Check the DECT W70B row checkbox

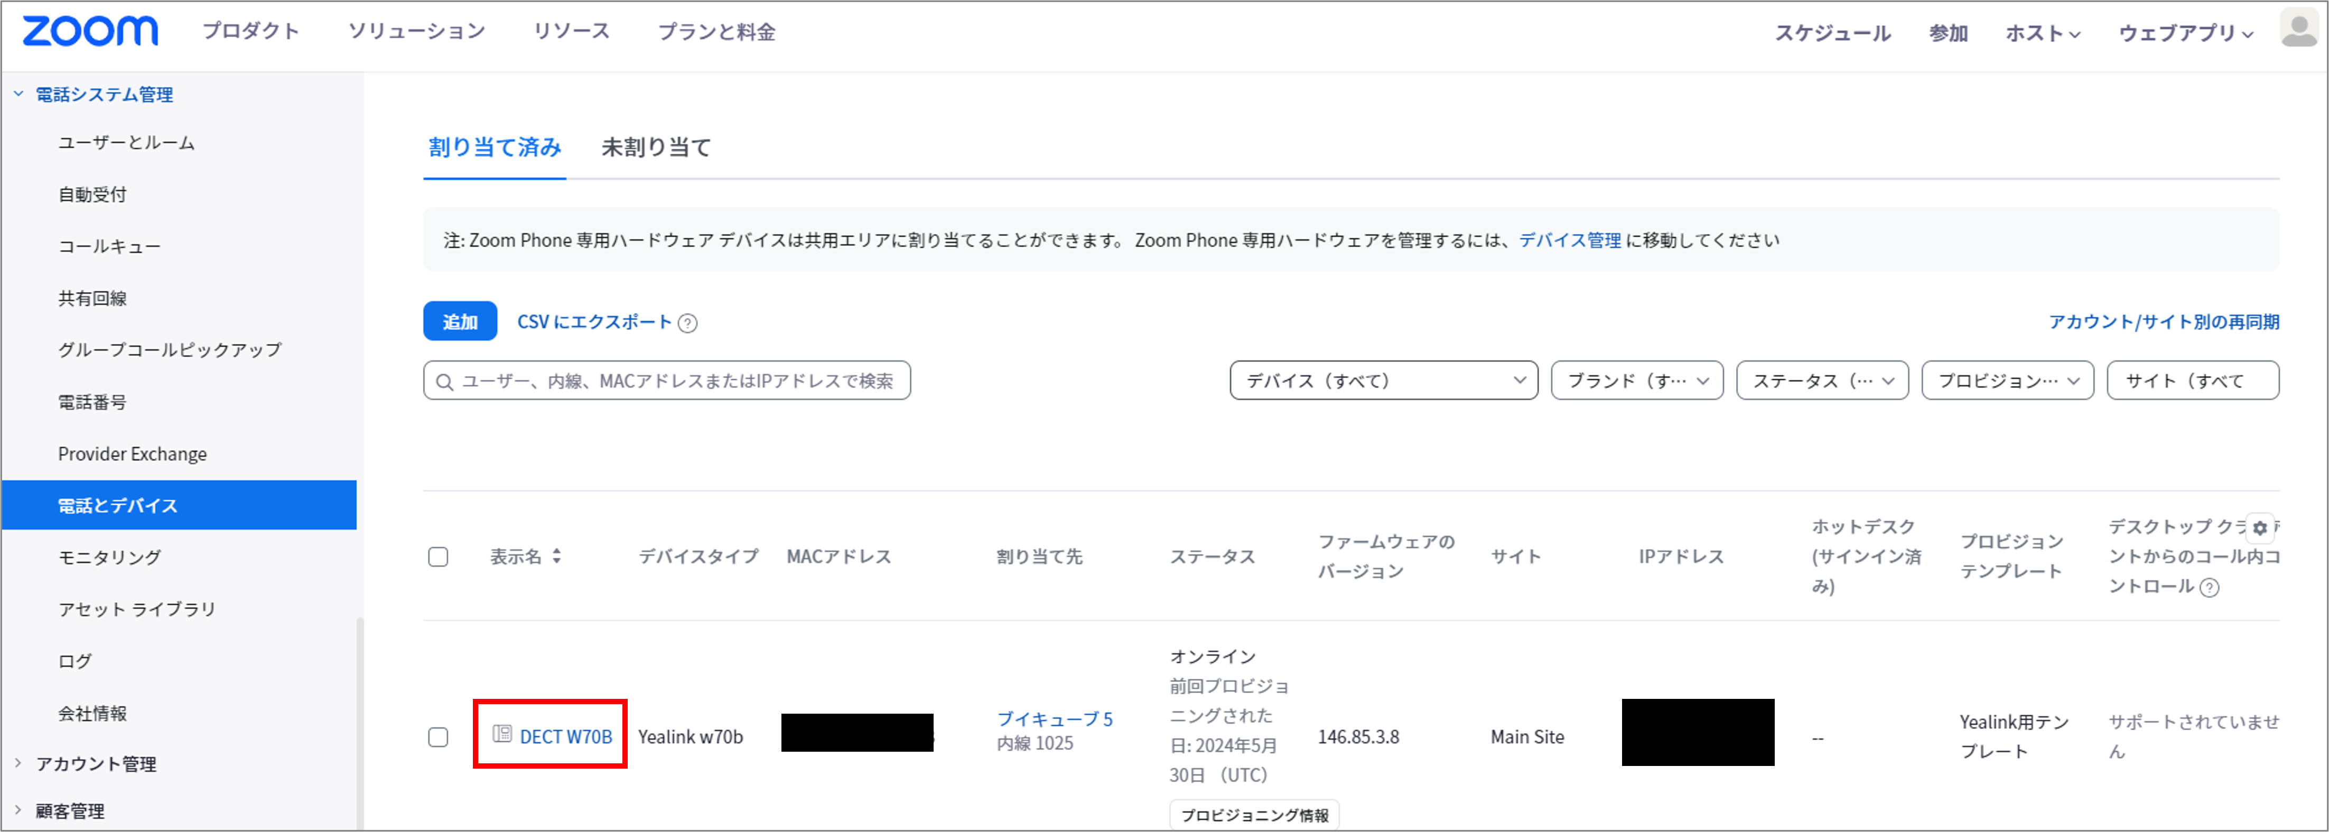pyautogui.click(x=437, y=737)
